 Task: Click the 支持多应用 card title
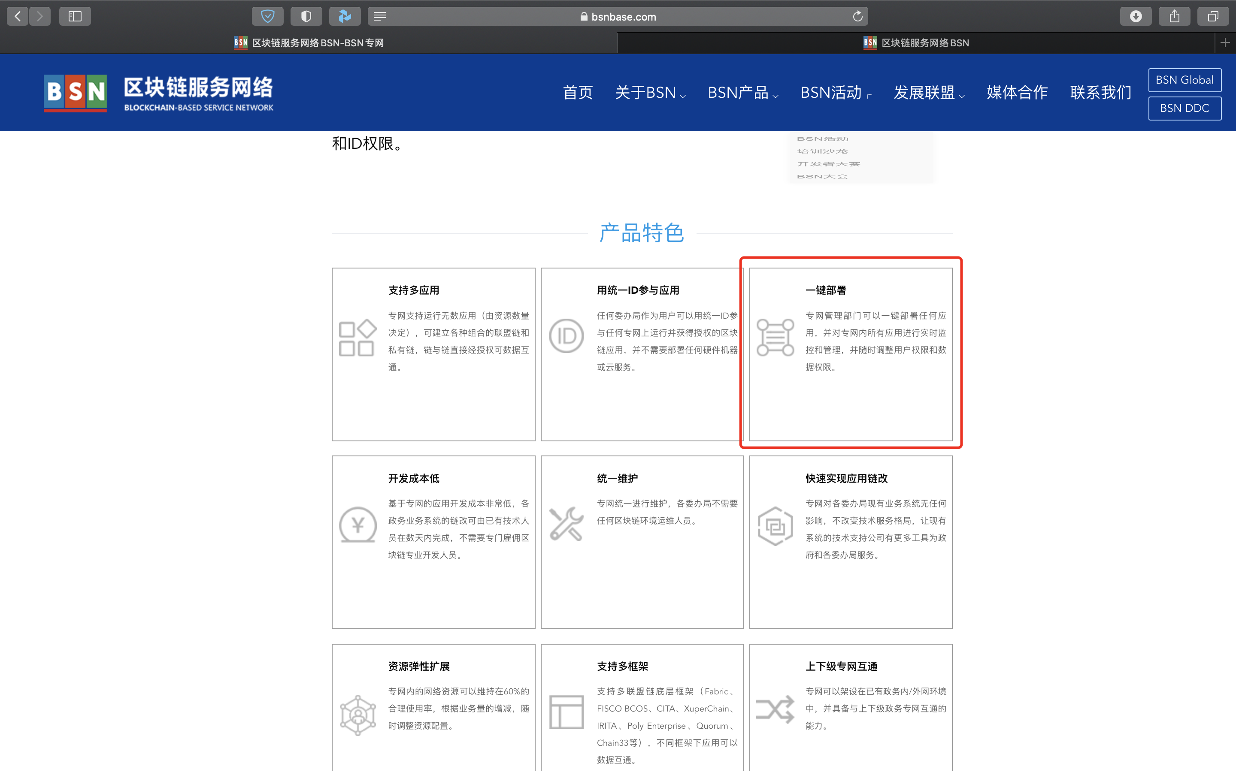414,290
